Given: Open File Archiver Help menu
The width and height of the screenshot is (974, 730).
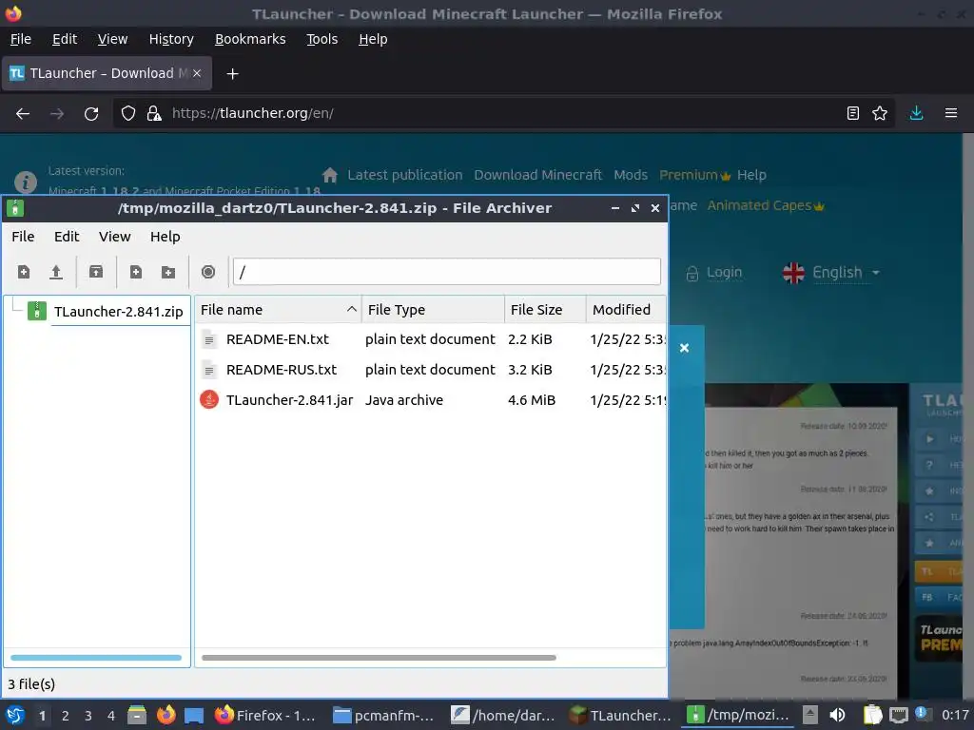Looking at the screenshot, I should pyautogui.click(x=166, y=237).
